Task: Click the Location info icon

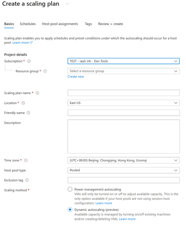Action: coord(23,103)
